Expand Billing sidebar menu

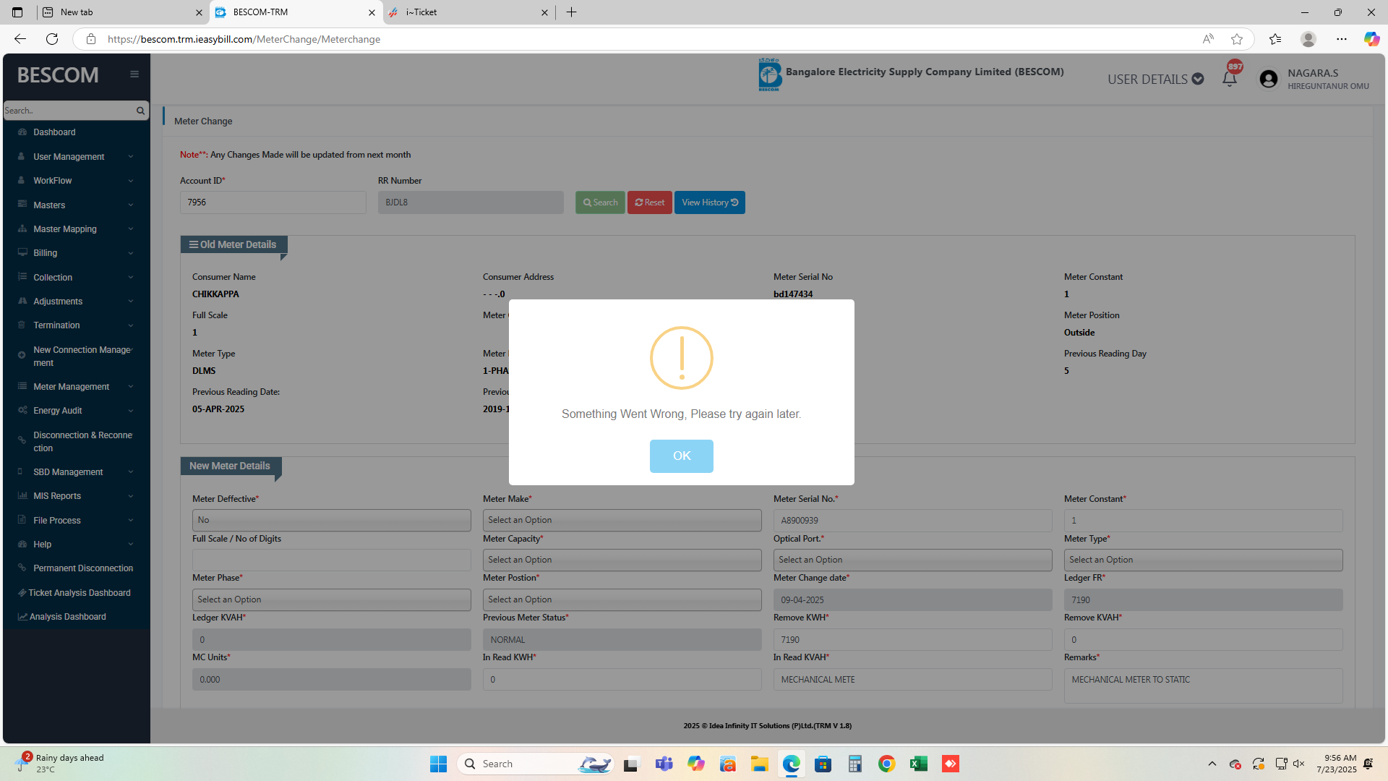coord(77,253)
